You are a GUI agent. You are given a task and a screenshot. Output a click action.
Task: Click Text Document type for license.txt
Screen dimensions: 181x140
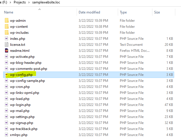[131, 44]
